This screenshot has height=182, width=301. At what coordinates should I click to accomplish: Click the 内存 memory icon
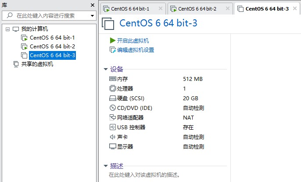pyautogui.click(x=113, y=79)
